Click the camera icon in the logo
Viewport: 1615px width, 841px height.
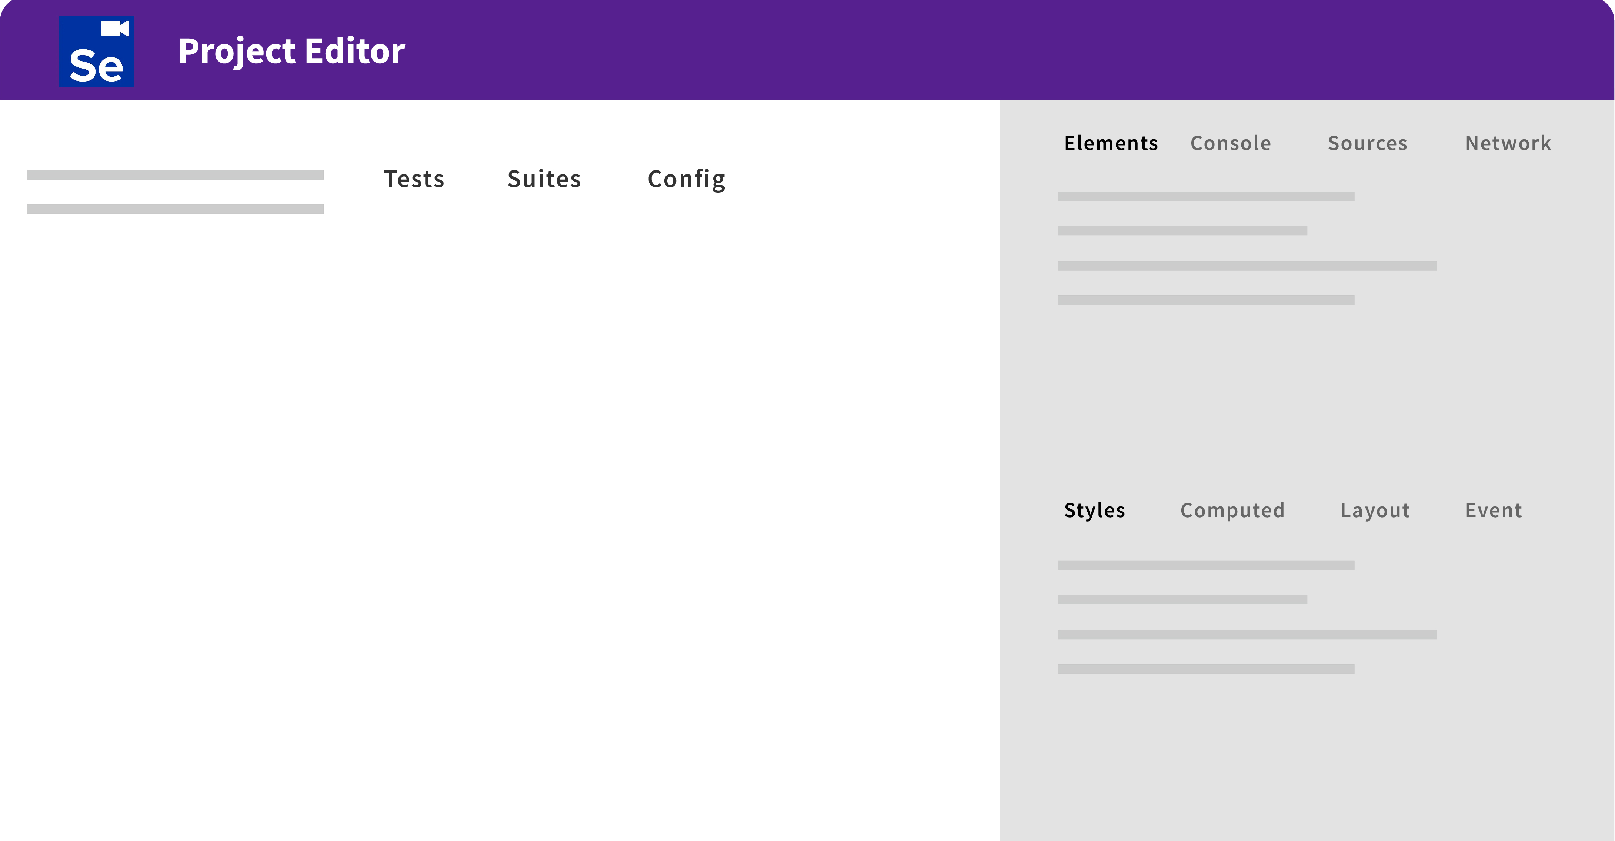click(115, 29)
